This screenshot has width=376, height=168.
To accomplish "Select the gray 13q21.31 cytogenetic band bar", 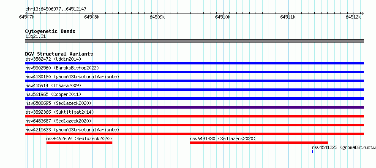I will coord(194,41).
